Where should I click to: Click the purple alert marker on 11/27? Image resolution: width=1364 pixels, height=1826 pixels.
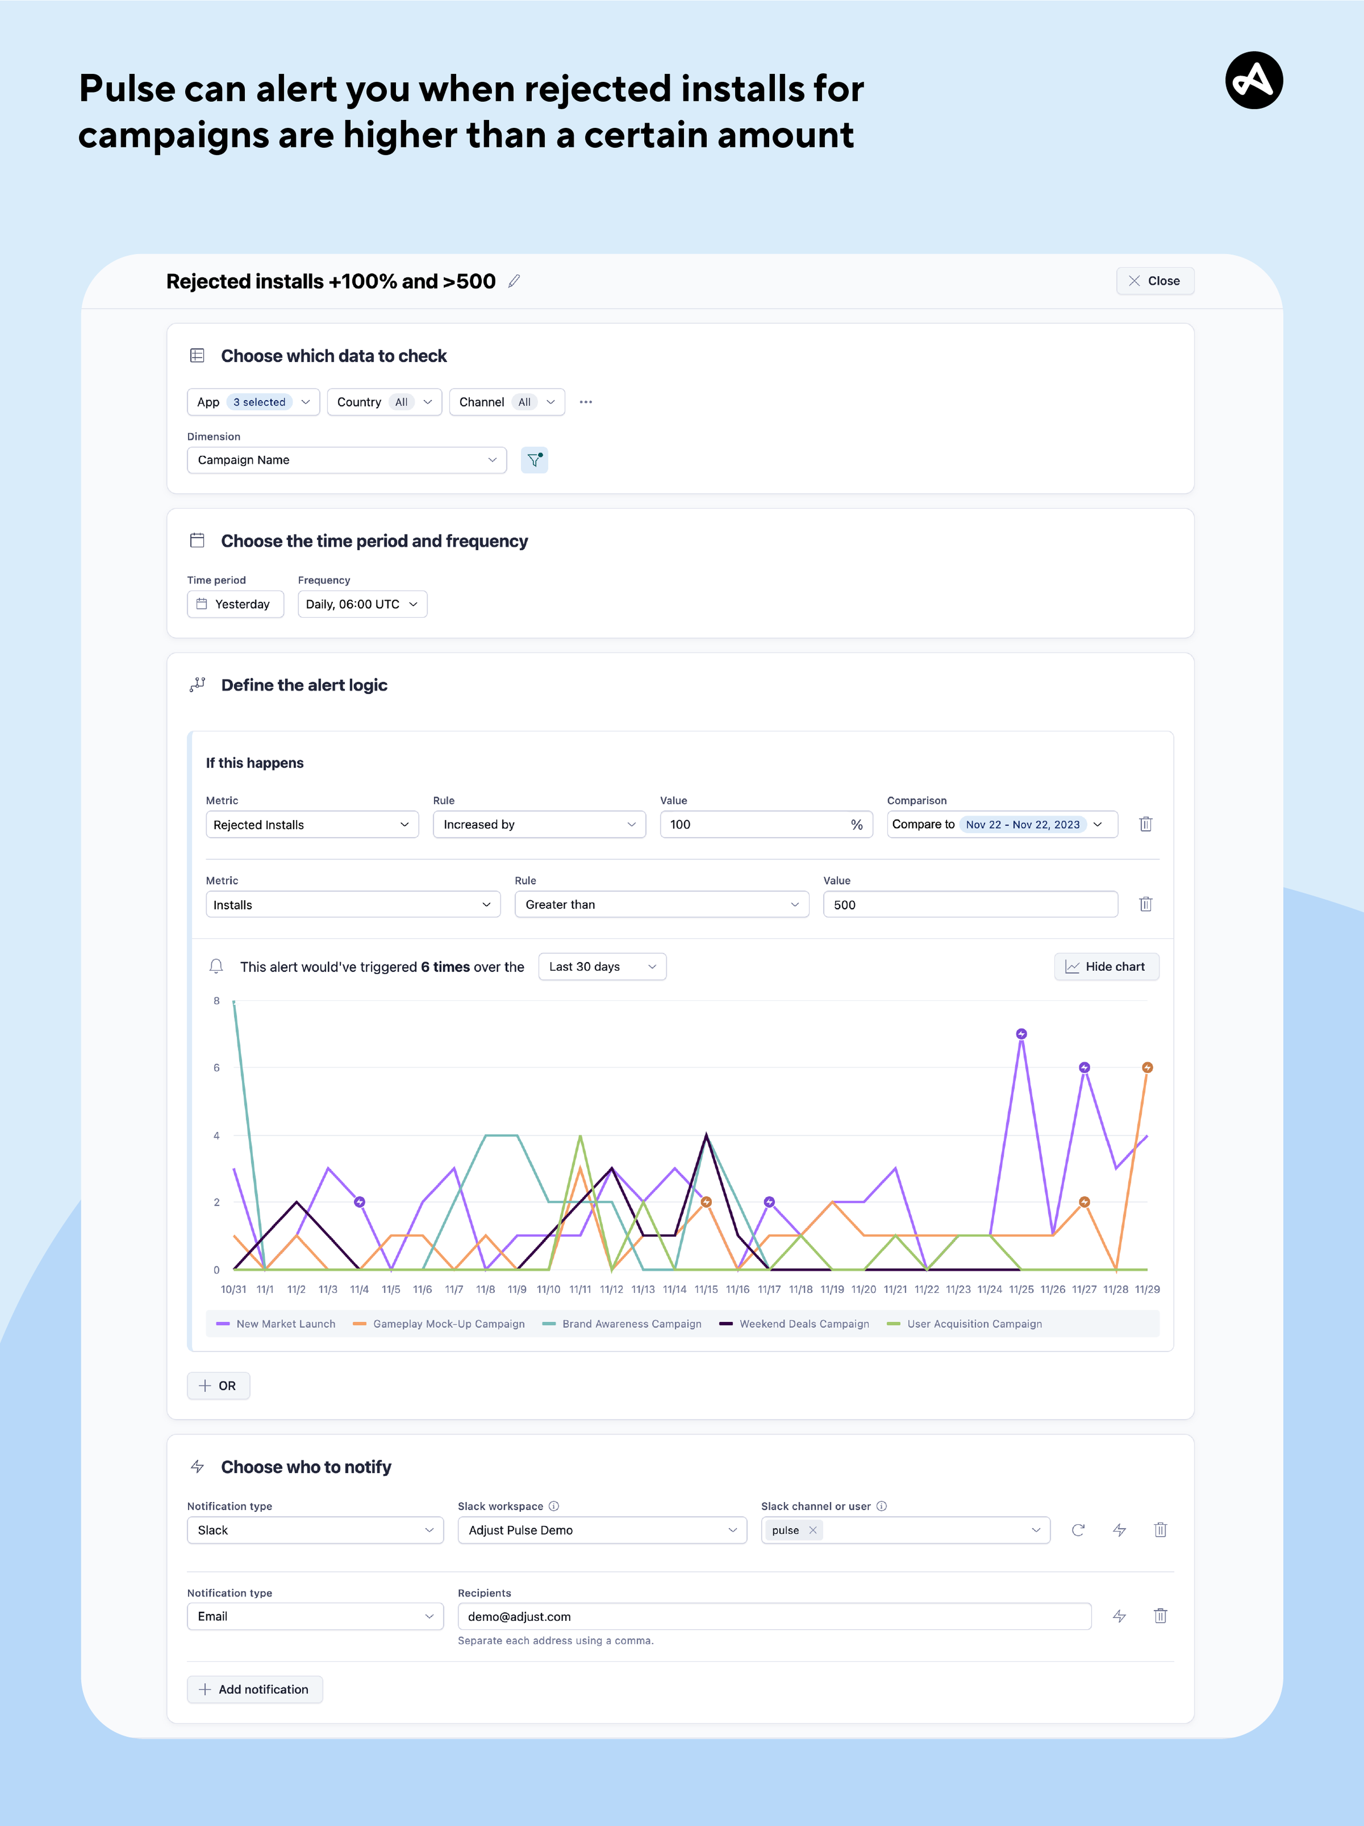click(1084, 1067)
